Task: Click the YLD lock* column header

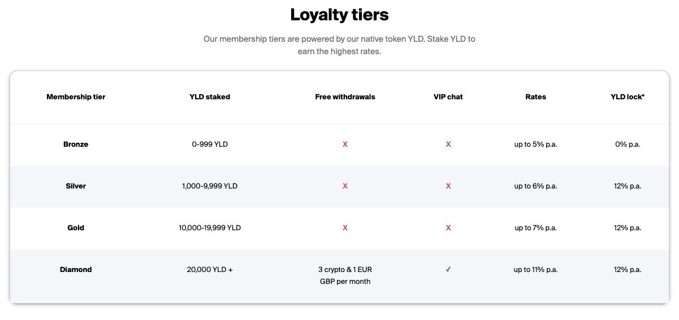Action: (x=628, y=97)
